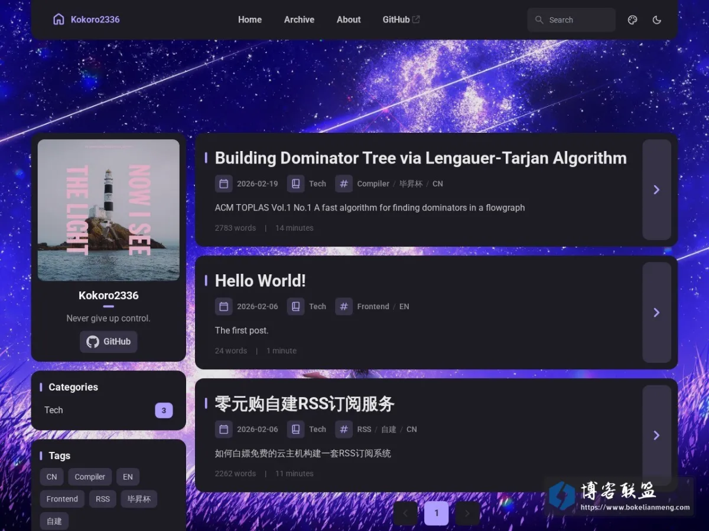Select the 自建 tag in Tags panel
This screenshot has height=531, width=709.
[x=54, y=522]
